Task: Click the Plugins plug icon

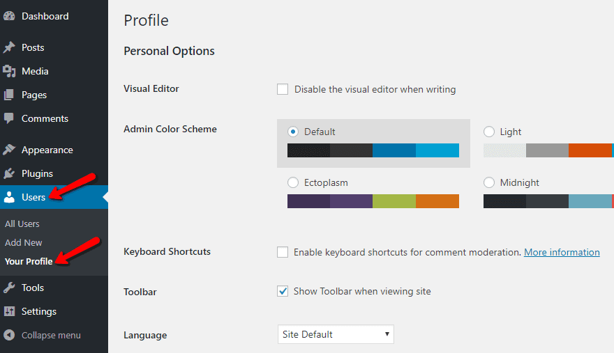Action: click(9, 173)
